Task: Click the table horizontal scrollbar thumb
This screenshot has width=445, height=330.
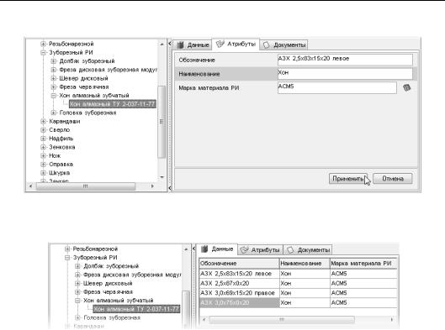Action: point(282,320)
